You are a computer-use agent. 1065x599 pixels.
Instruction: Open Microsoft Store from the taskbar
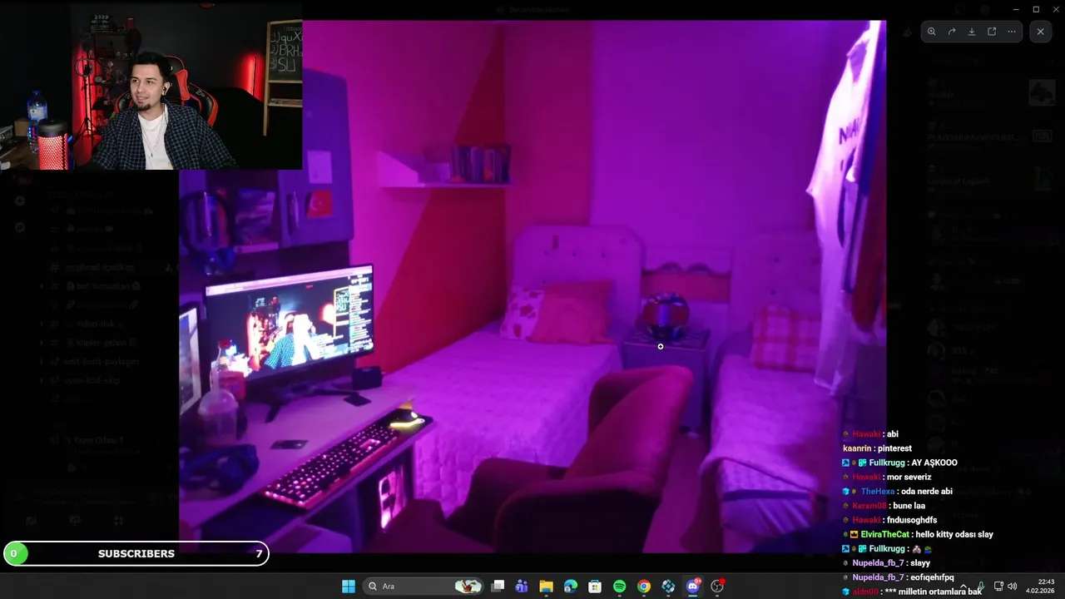[x=595, y=587]
